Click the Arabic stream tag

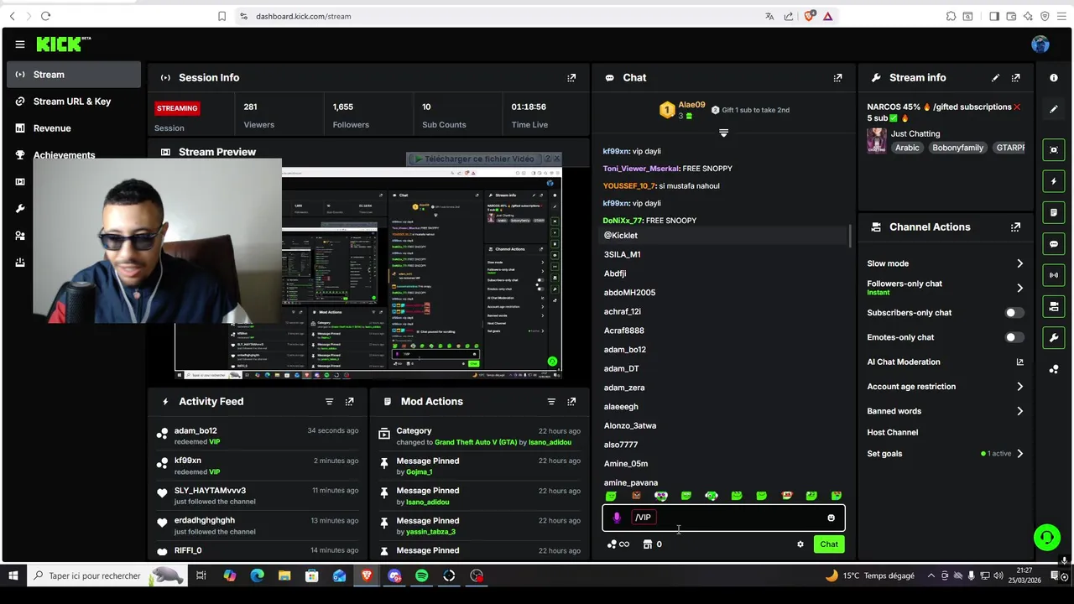pos(907,148)
